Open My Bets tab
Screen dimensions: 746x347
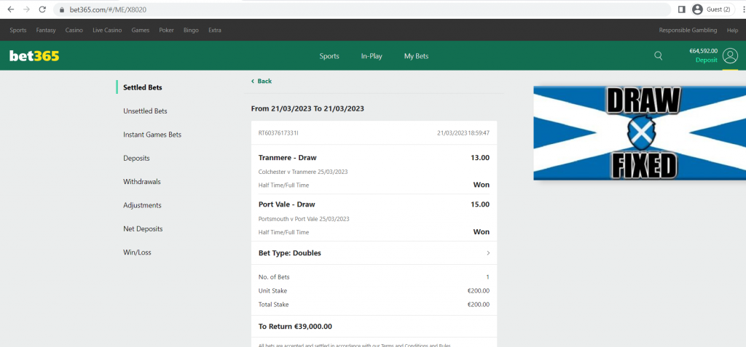[416, 56]
